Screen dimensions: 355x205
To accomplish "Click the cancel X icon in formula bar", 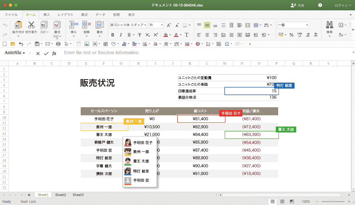I will 38,53.
